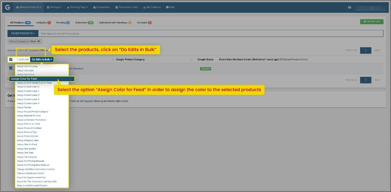The width and height of the screenshot is (391, 192).
Task: Switch to Submitted tab
Action: point(84,23)
